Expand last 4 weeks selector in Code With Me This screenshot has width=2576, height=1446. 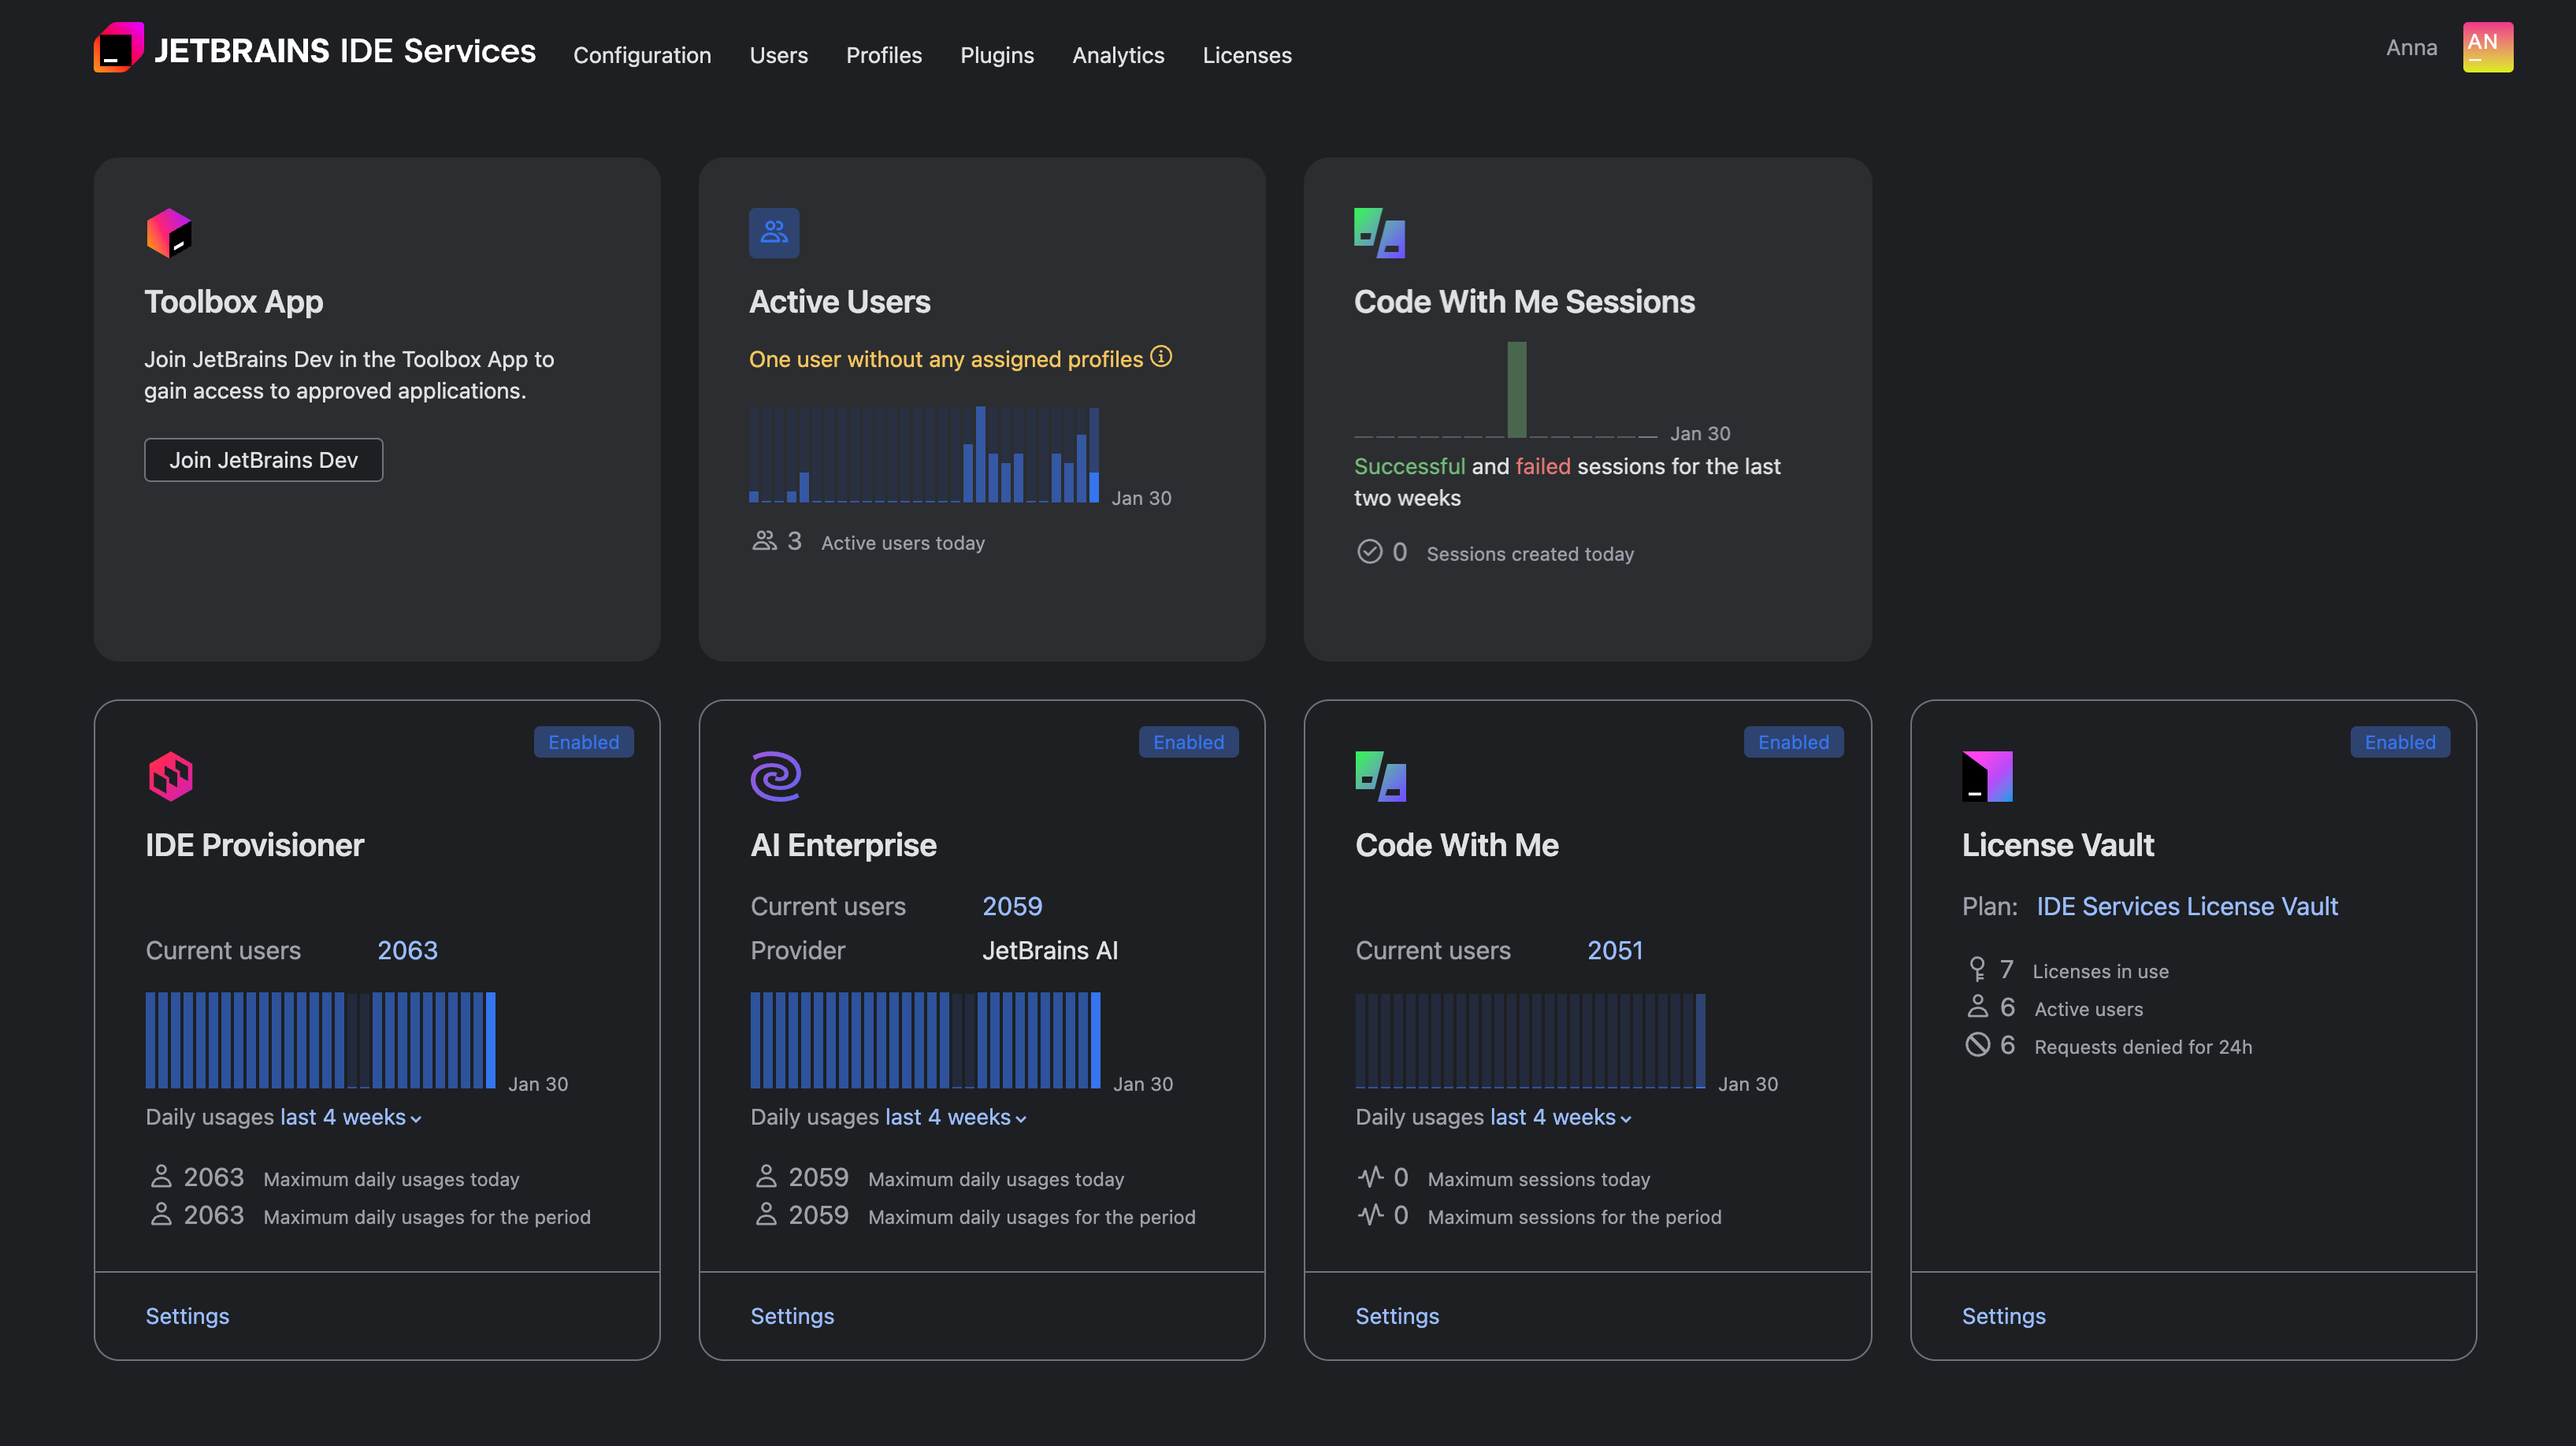pos(1558,1117)
